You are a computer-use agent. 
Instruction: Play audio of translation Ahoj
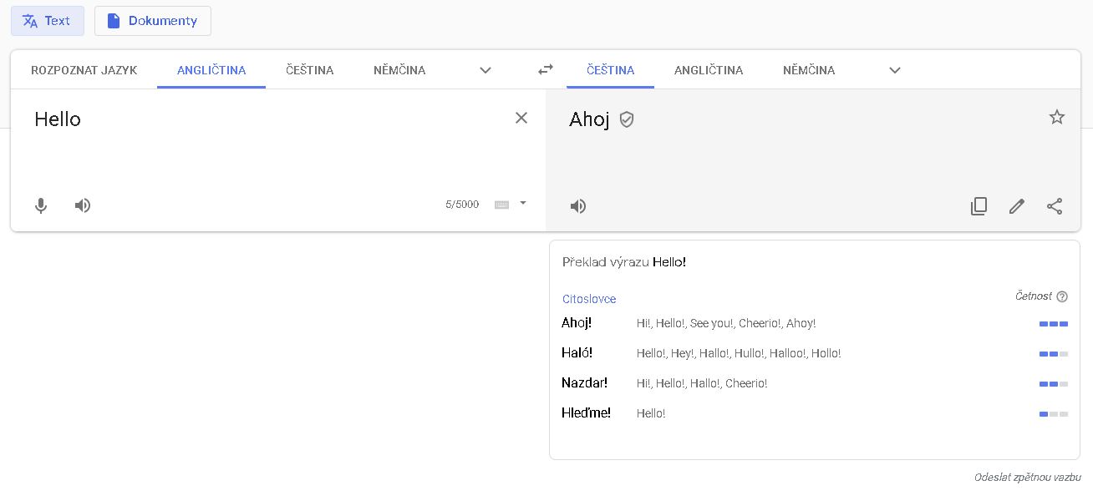pos(578,206)
